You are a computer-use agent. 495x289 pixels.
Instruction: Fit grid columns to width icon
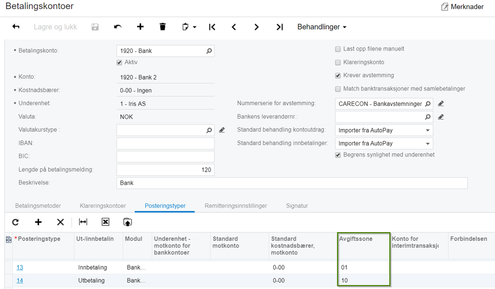pos(83,222)
